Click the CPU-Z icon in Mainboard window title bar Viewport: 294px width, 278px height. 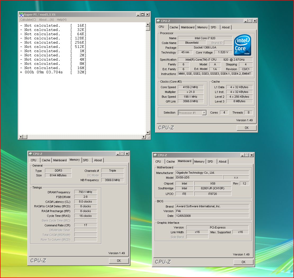pos(155,155)
